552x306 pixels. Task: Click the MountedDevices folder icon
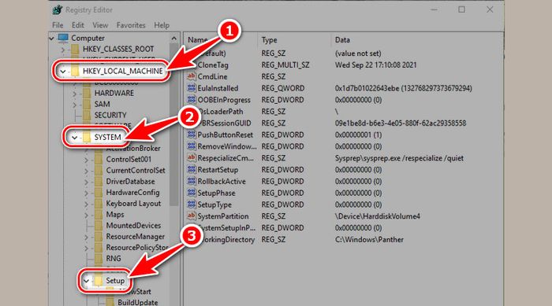coord(99,226)
